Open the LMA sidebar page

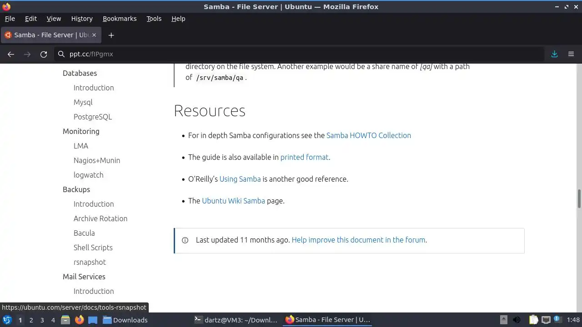tap(81, 146)
